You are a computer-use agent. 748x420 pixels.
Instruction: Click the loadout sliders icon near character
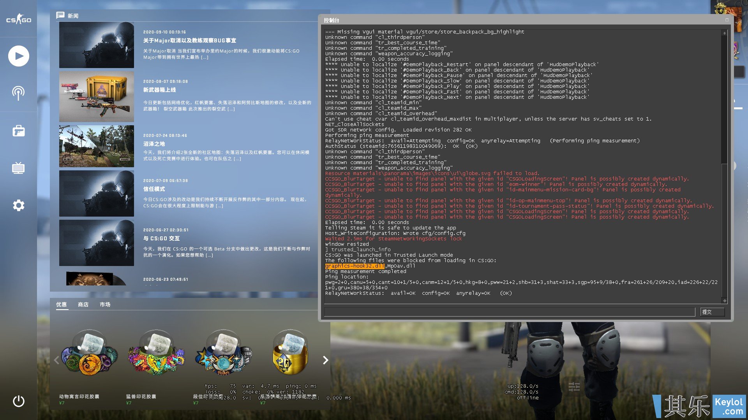point(574,387)
